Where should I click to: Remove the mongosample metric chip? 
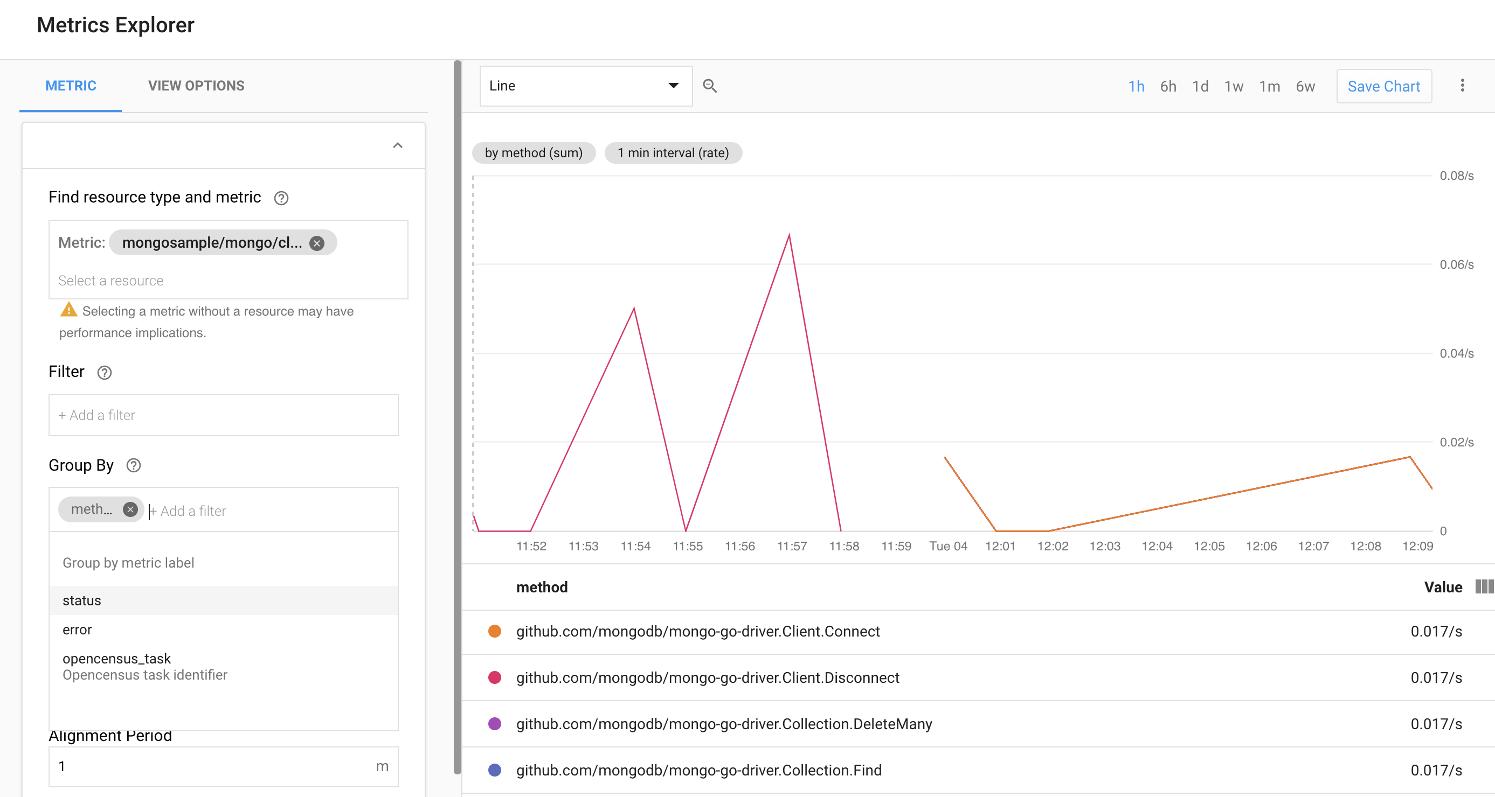pos(316,243)
